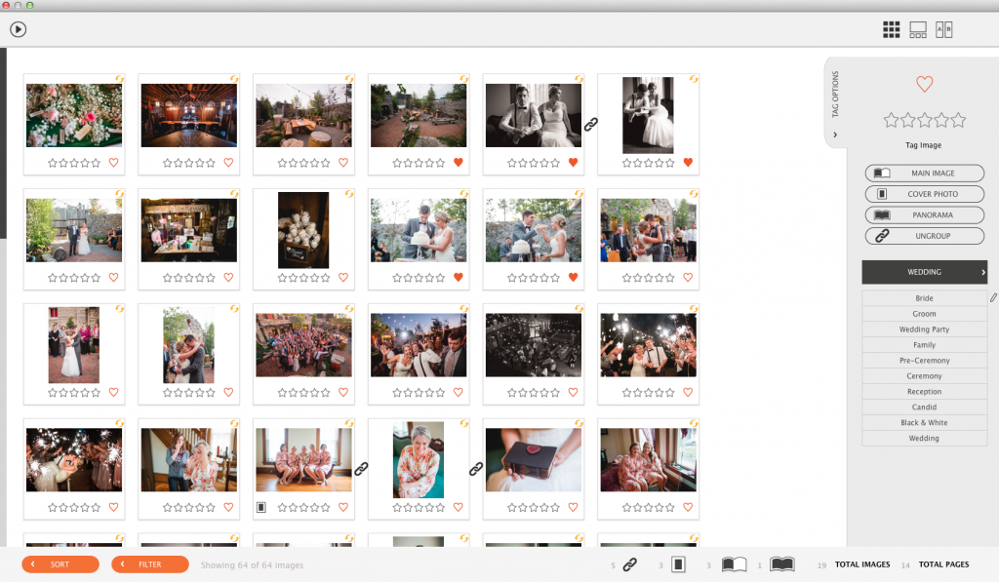This screenshot has height=582, width=999.
Task: Click the Main Image button
Action: pos(924,174)
